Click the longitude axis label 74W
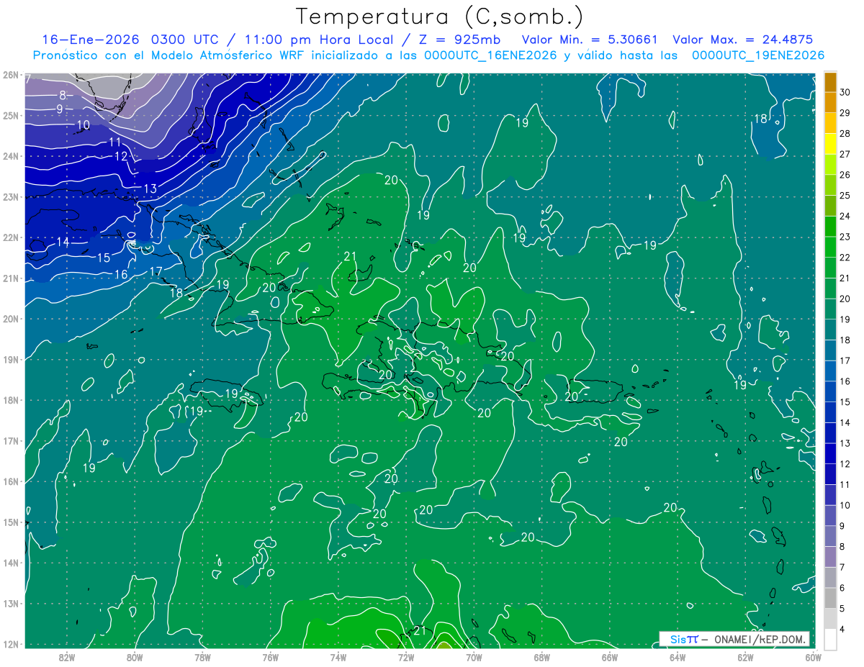864x667 pixels. point(338,657)
